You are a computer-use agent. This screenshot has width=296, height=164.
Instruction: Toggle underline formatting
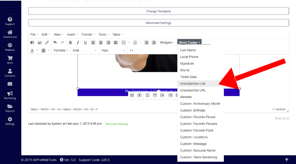[86, 43]
